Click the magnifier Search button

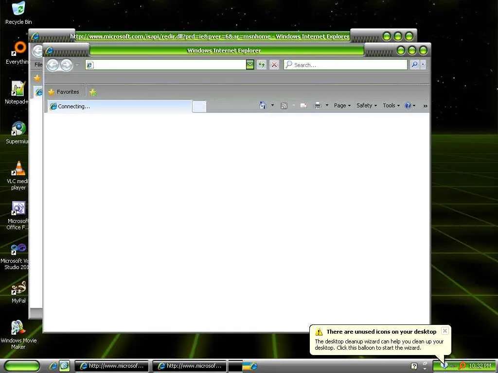pyautogui.click(x=414, y=65)
